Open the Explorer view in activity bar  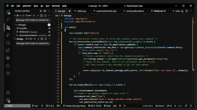[8, 12]
